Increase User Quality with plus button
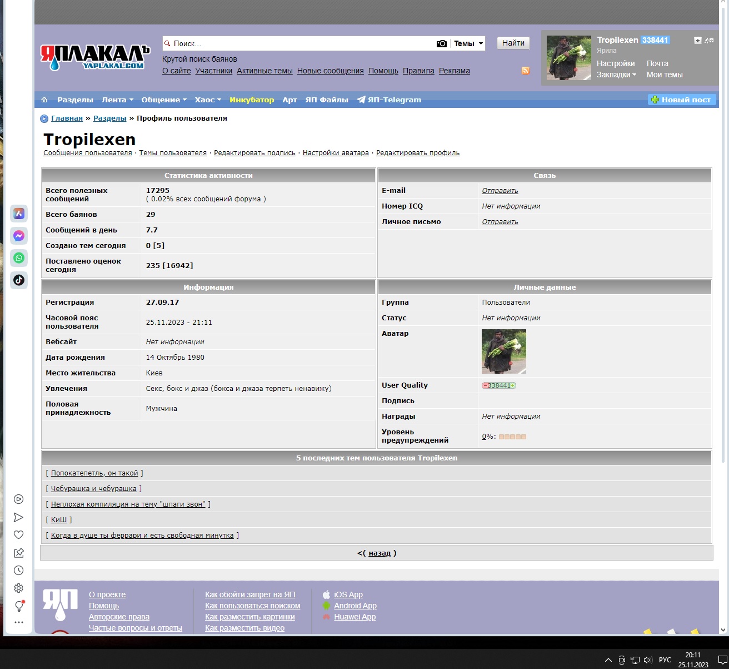The width and height of the screenshot is (729, 669). [512, 385]
